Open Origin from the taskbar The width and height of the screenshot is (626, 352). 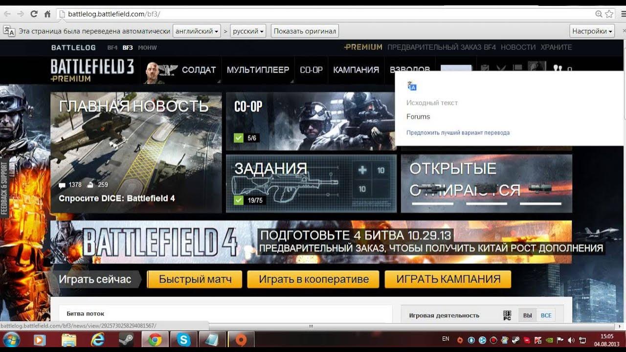coord(241,340)
